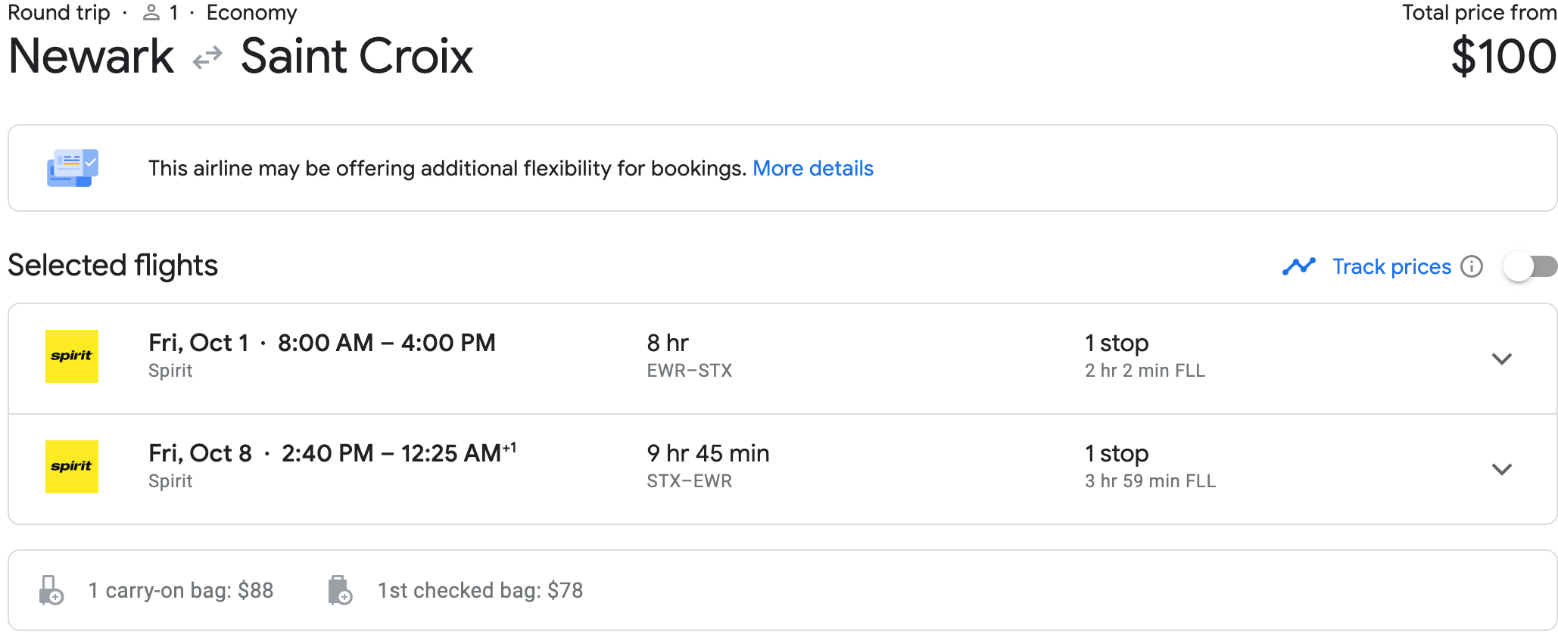Click the Track prices label
Screen dimensions: 1558x634
(x=1392, y=266)
